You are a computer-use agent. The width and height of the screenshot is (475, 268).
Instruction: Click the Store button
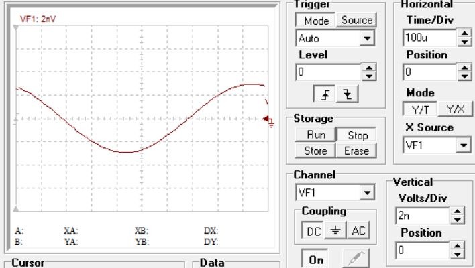click(x=315, y=150)
